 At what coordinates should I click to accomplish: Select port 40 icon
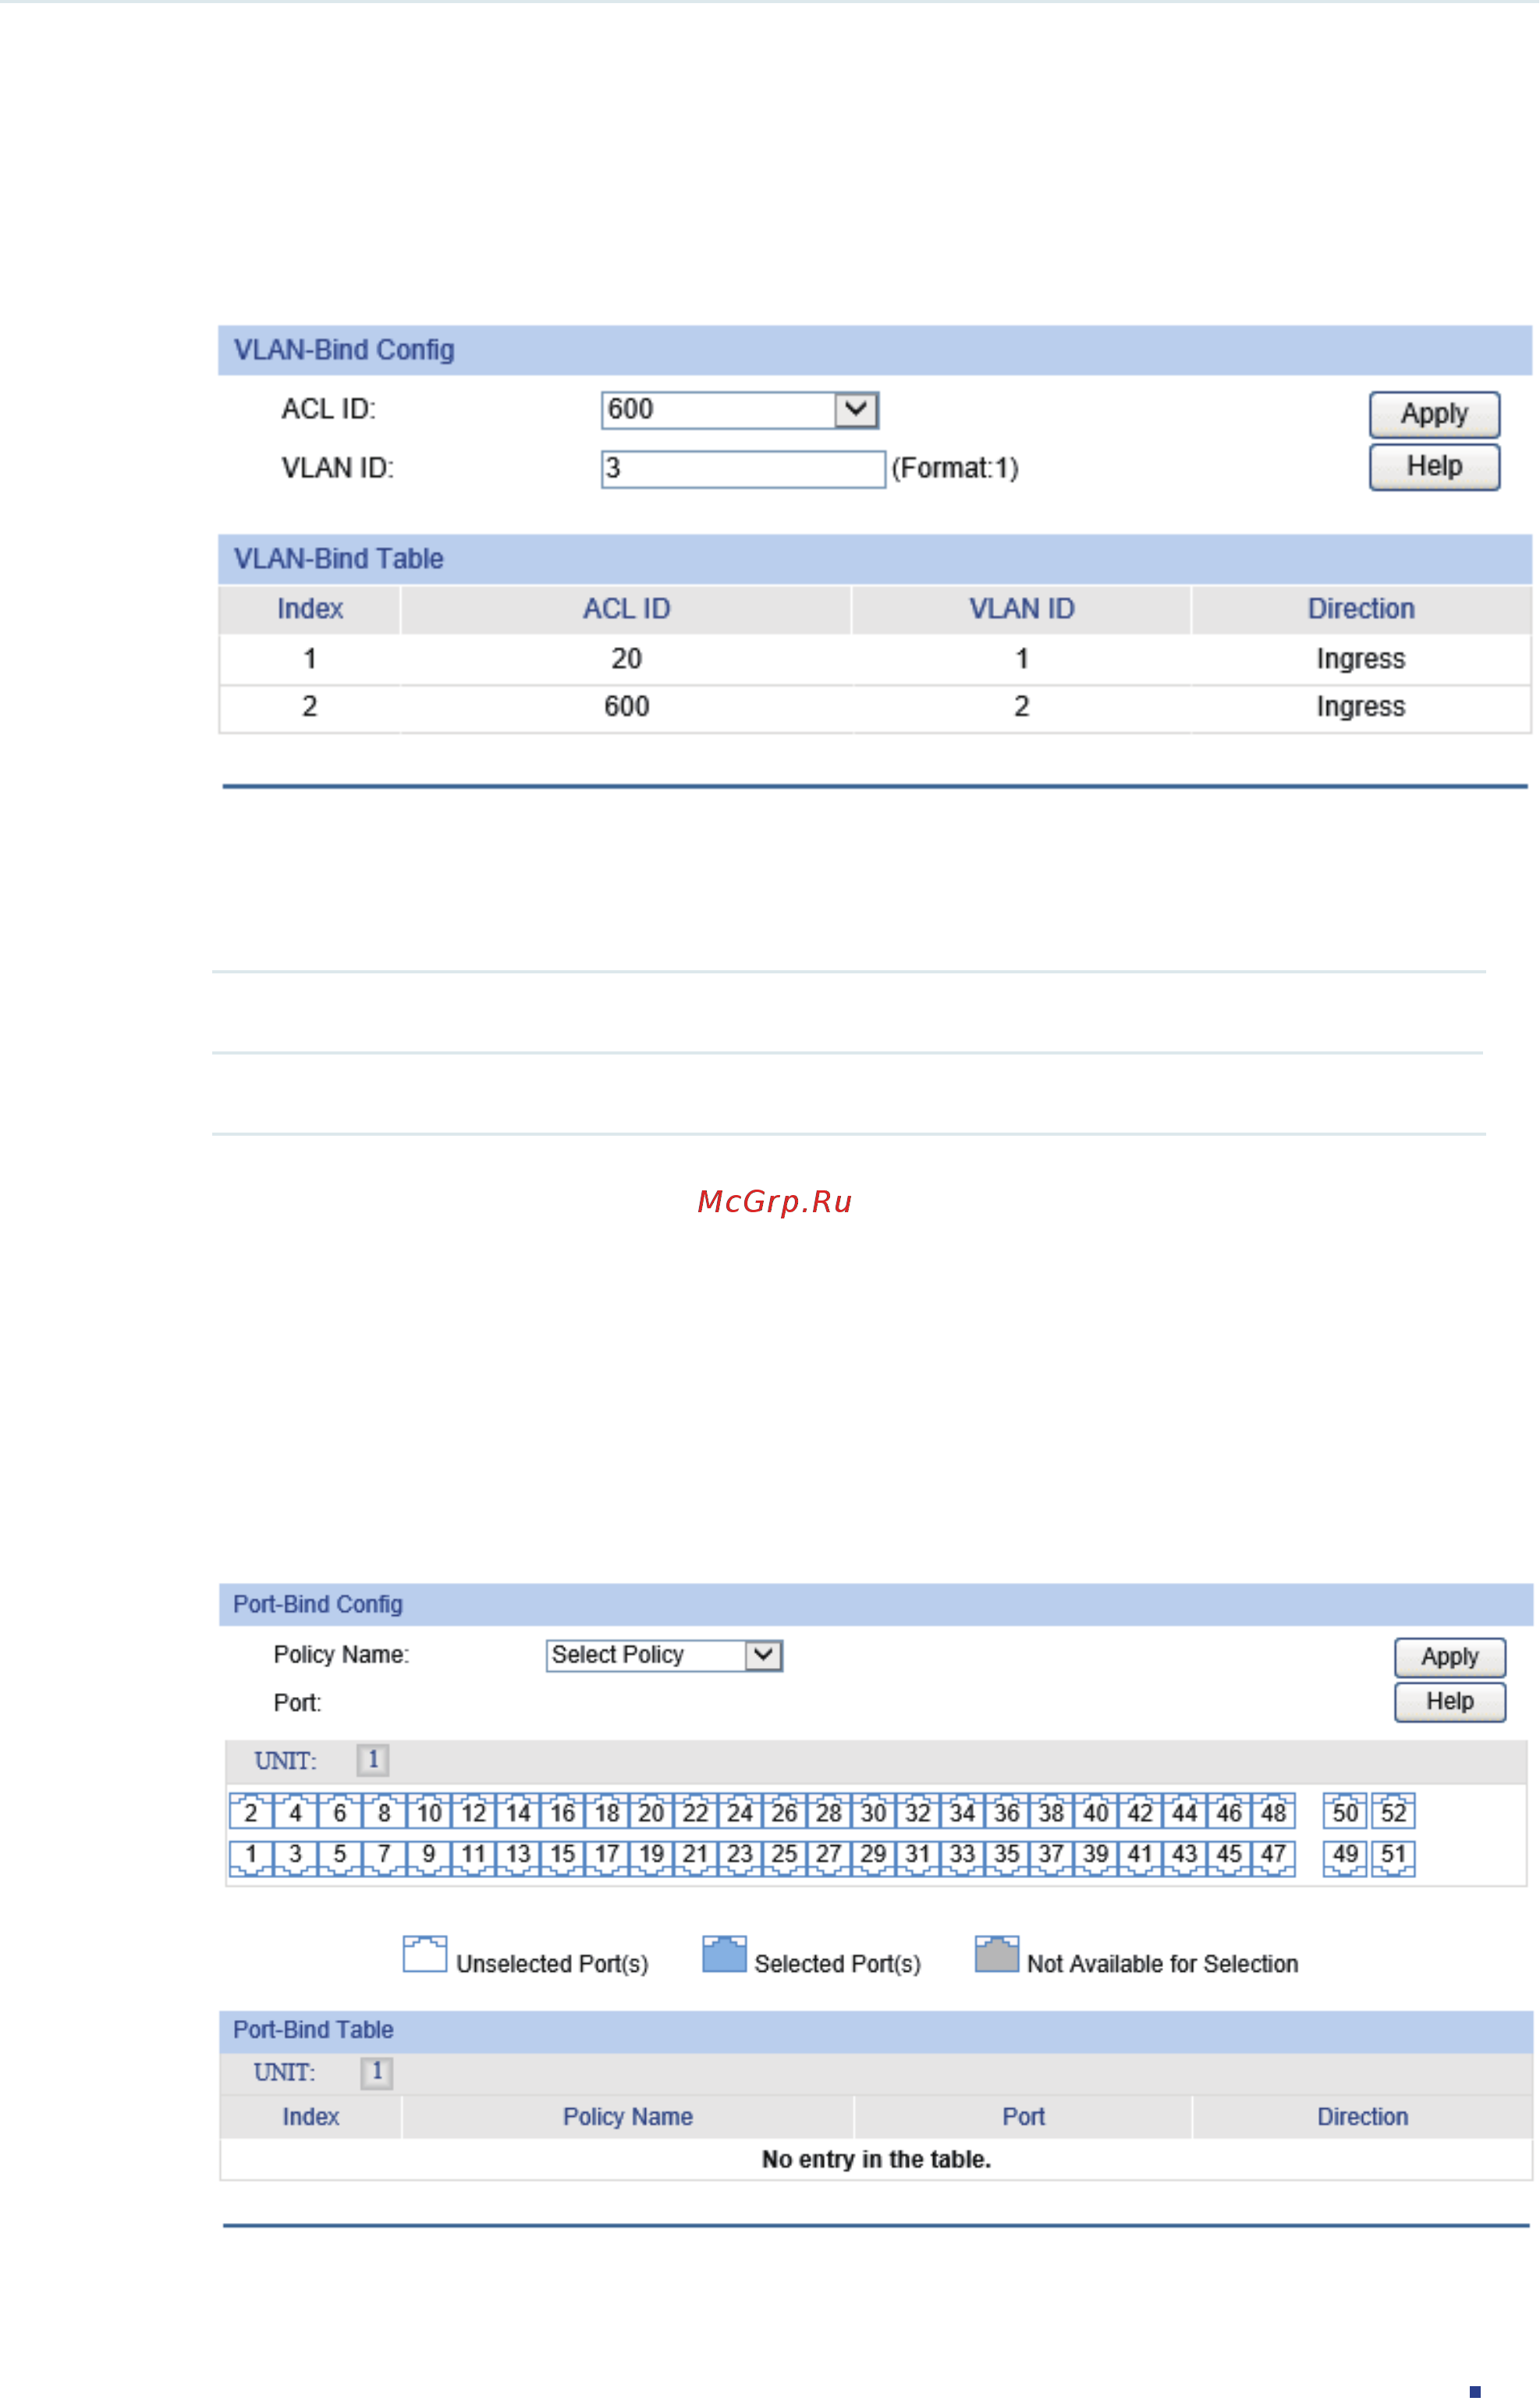click(x=1096, y=1812)
